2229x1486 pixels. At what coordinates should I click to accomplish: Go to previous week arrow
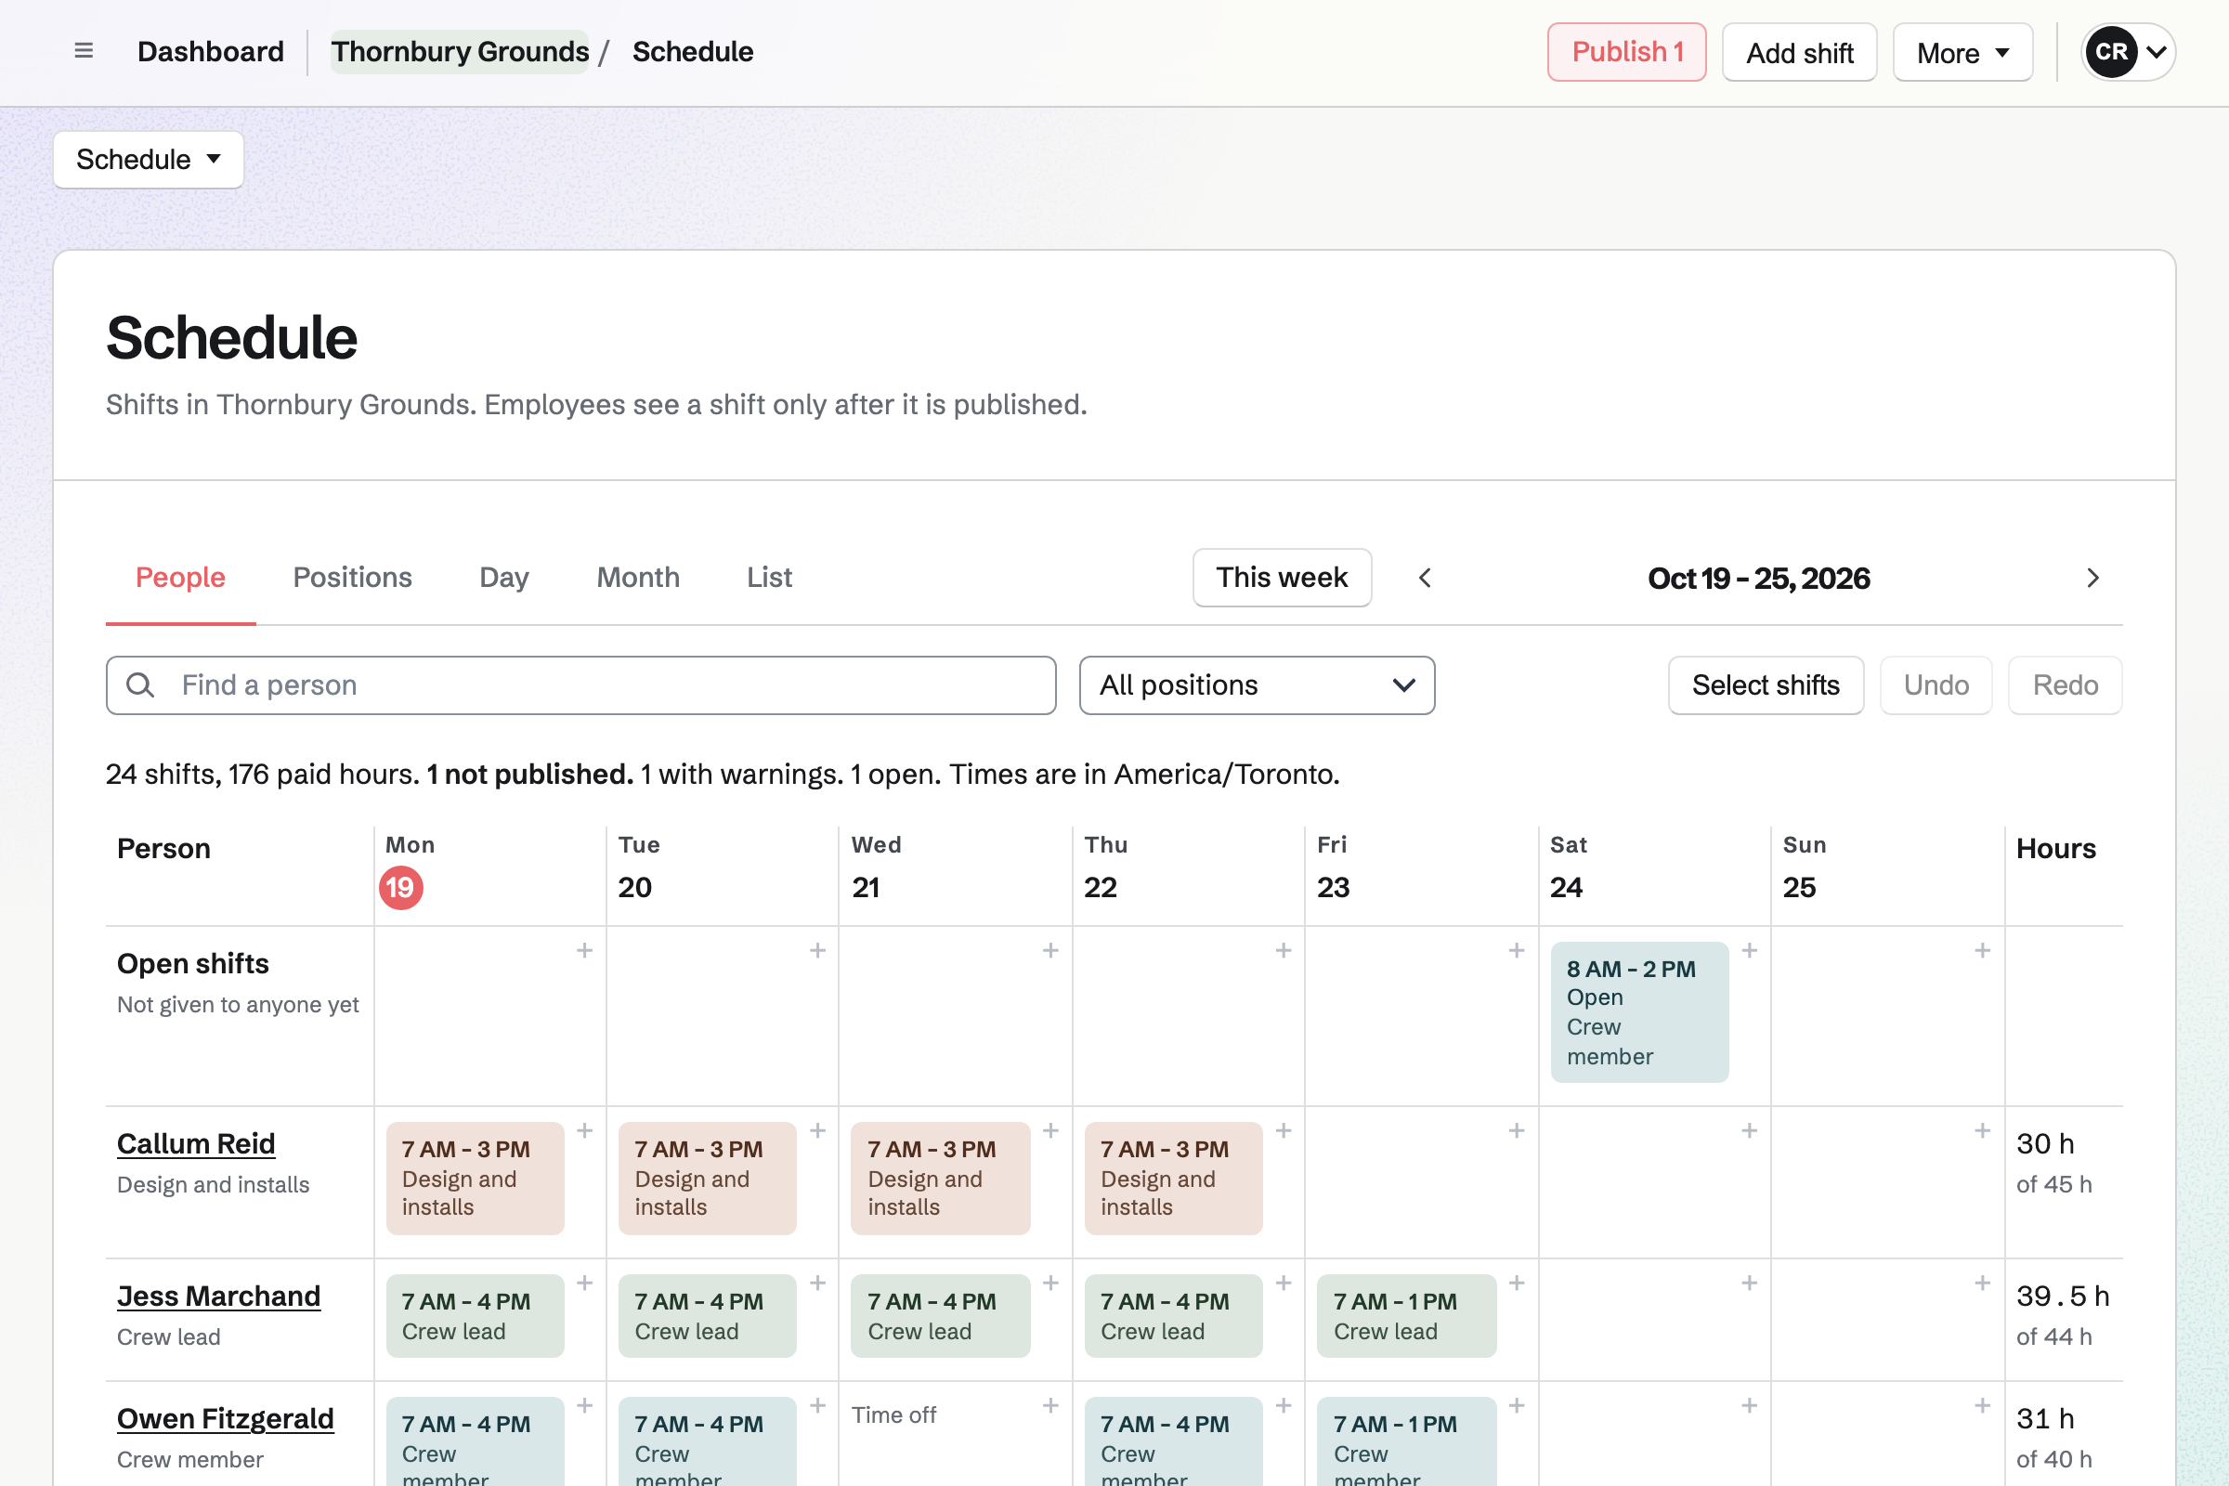coord(1425,578)
